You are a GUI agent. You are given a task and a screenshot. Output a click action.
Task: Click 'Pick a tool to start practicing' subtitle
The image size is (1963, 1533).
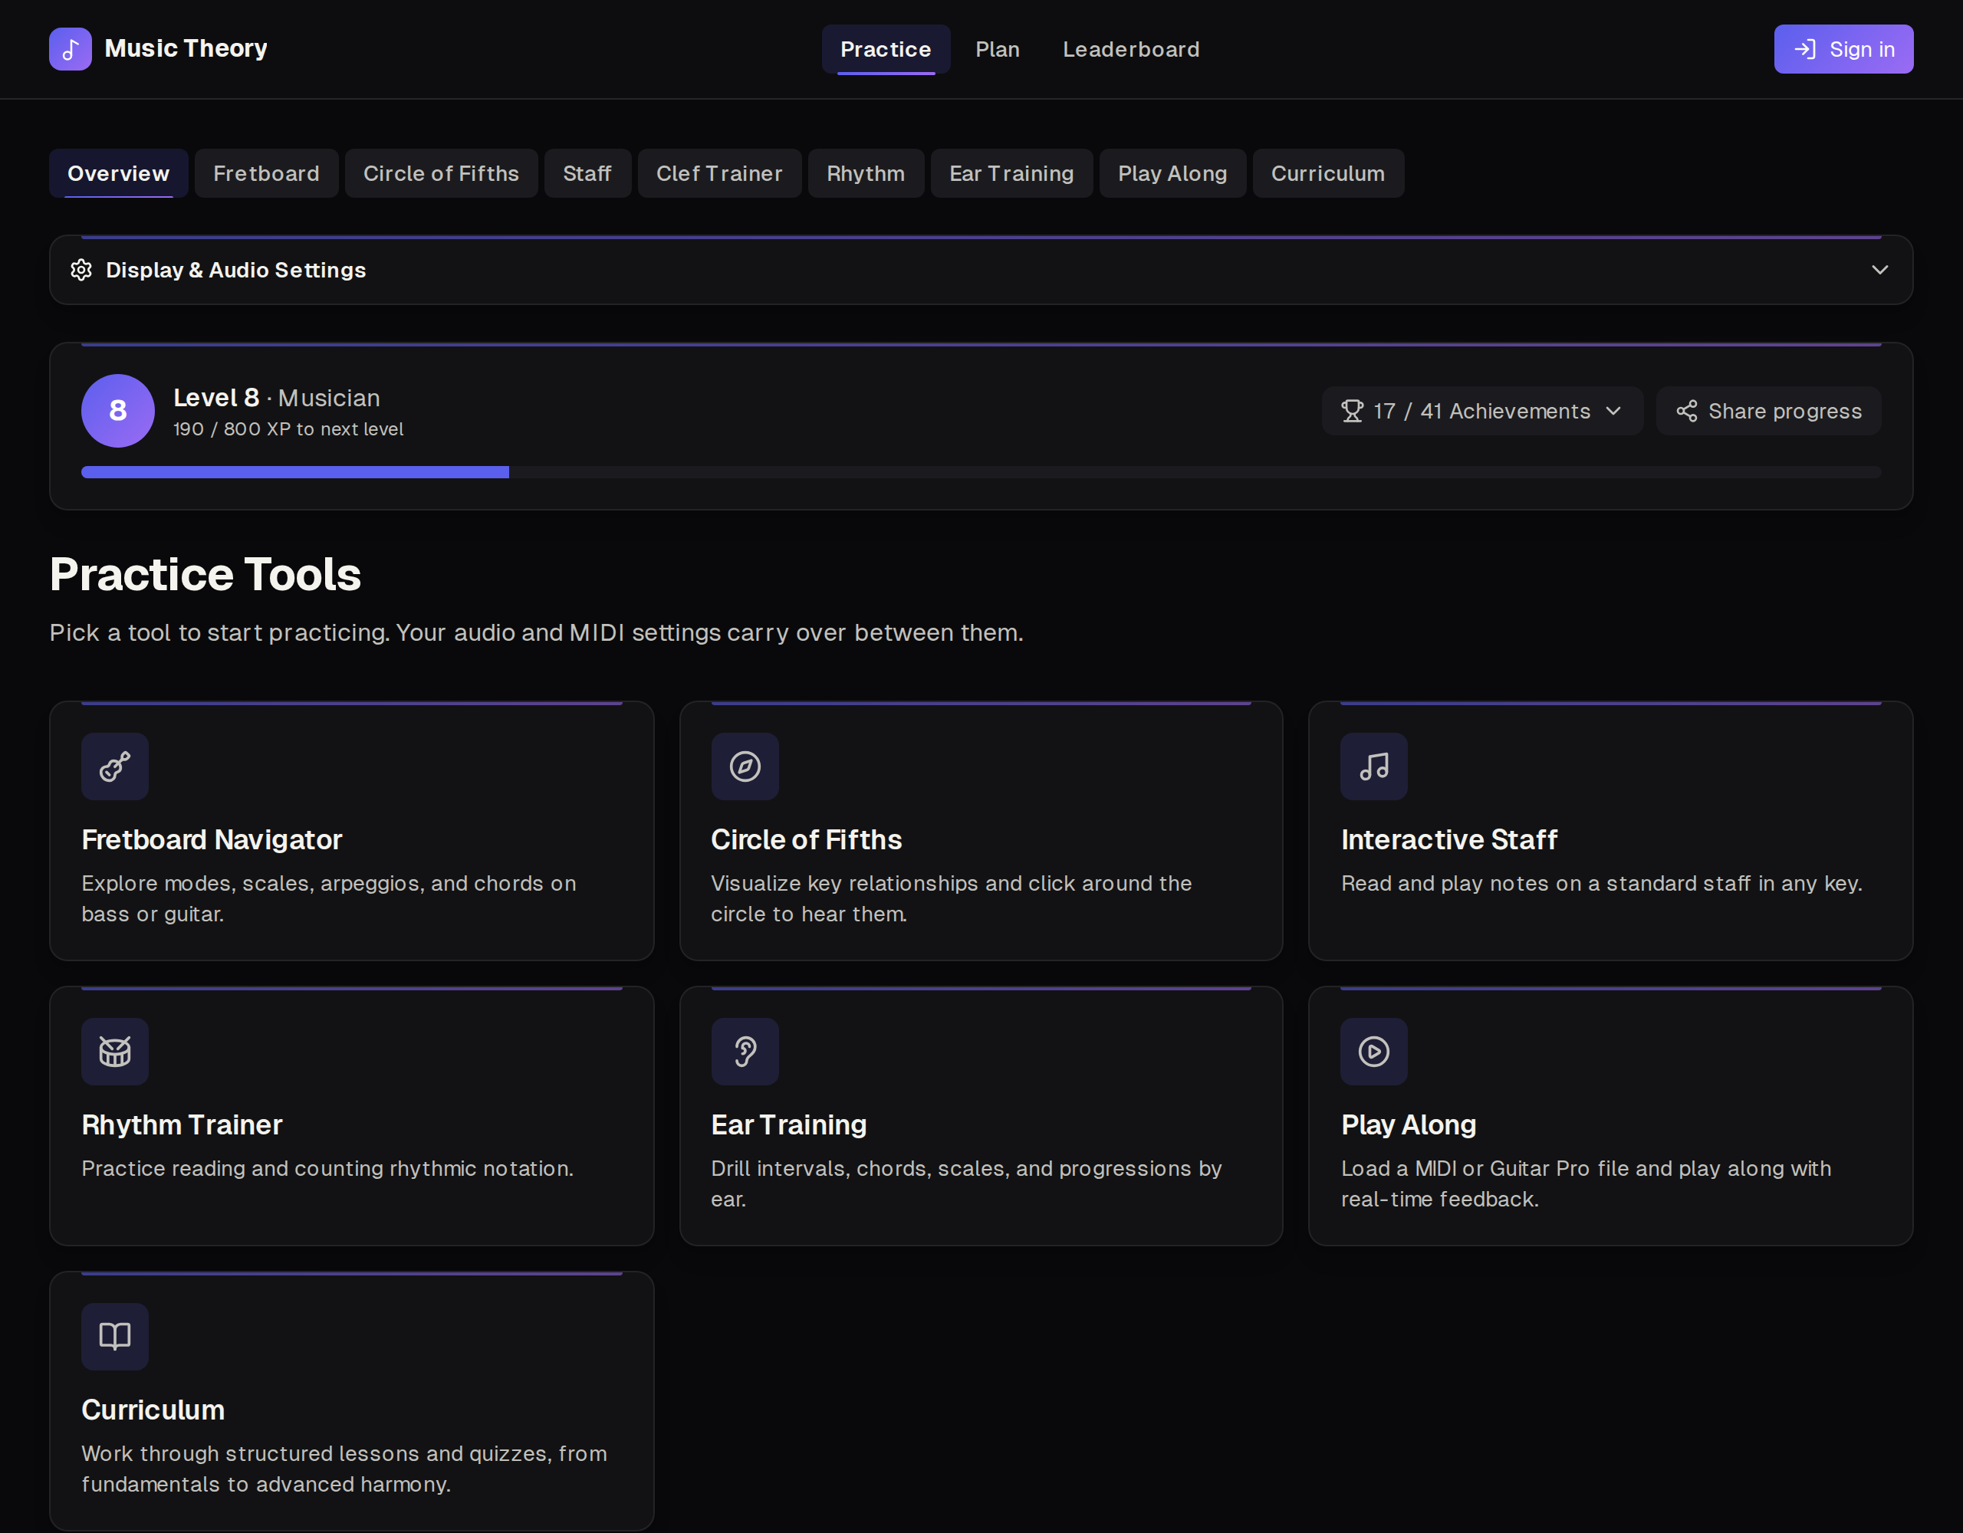click(537, 632)
